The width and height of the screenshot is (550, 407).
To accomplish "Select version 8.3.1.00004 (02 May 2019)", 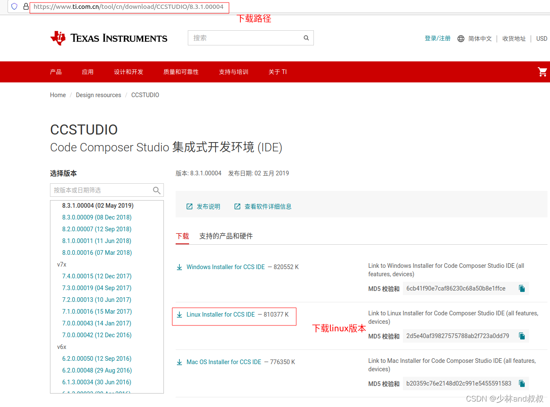I will tap(98, 206).
